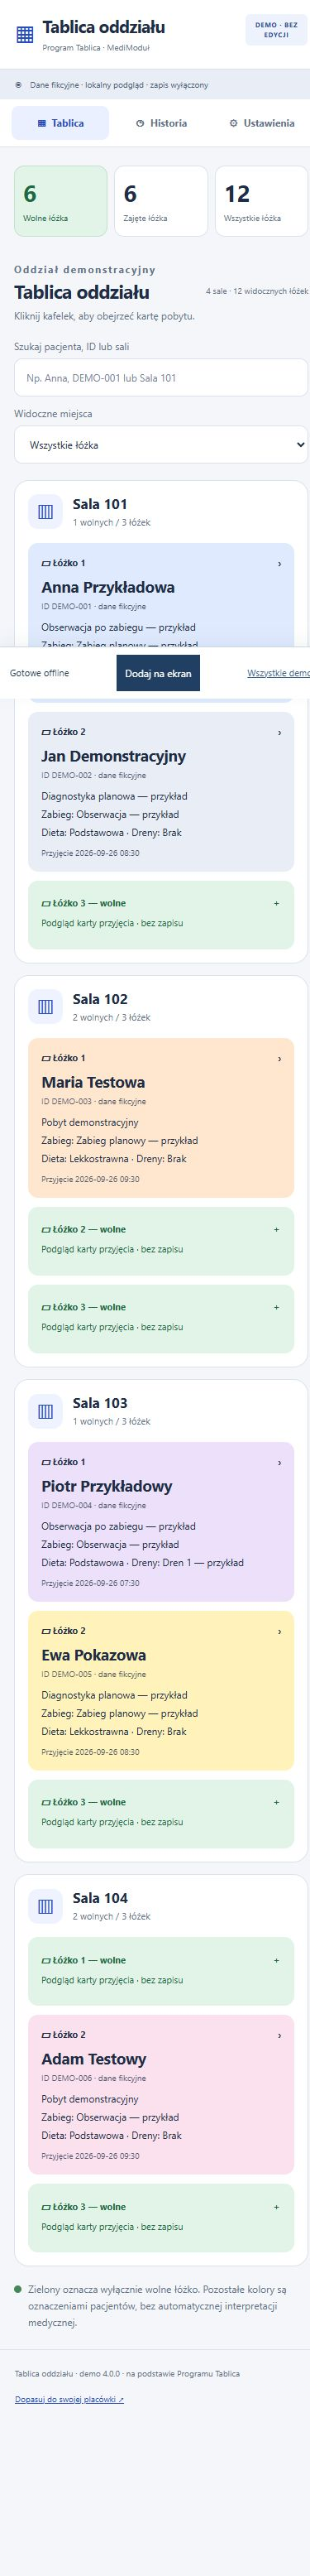Expand Maria Testowa card chevron
The height and width of the screenshot is (2576, 310).
279,1058
